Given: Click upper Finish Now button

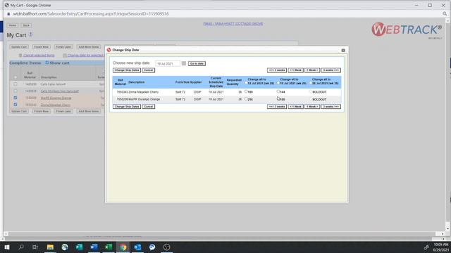Looking at the screenshot, I should 42,47.
